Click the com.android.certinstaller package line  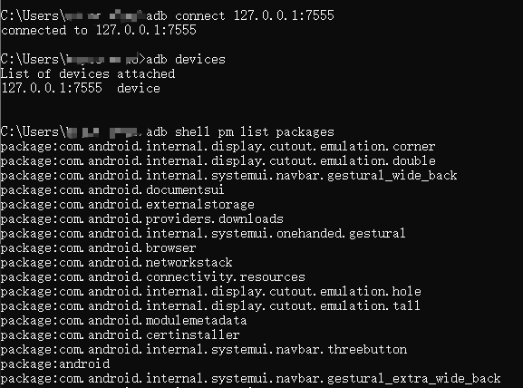pyautogui.click(x=120, y=335)
